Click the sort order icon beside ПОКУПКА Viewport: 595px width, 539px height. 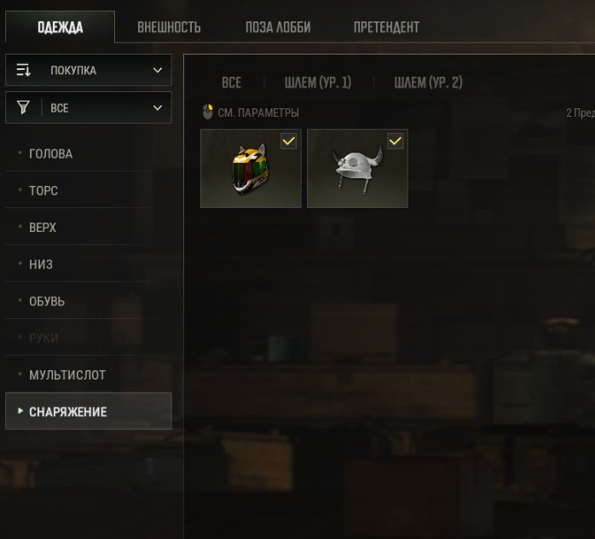[x=23, y=70]
